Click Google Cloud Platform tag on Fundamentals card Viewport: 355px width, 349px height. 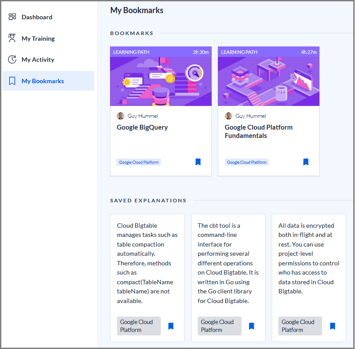click(247, 162)
